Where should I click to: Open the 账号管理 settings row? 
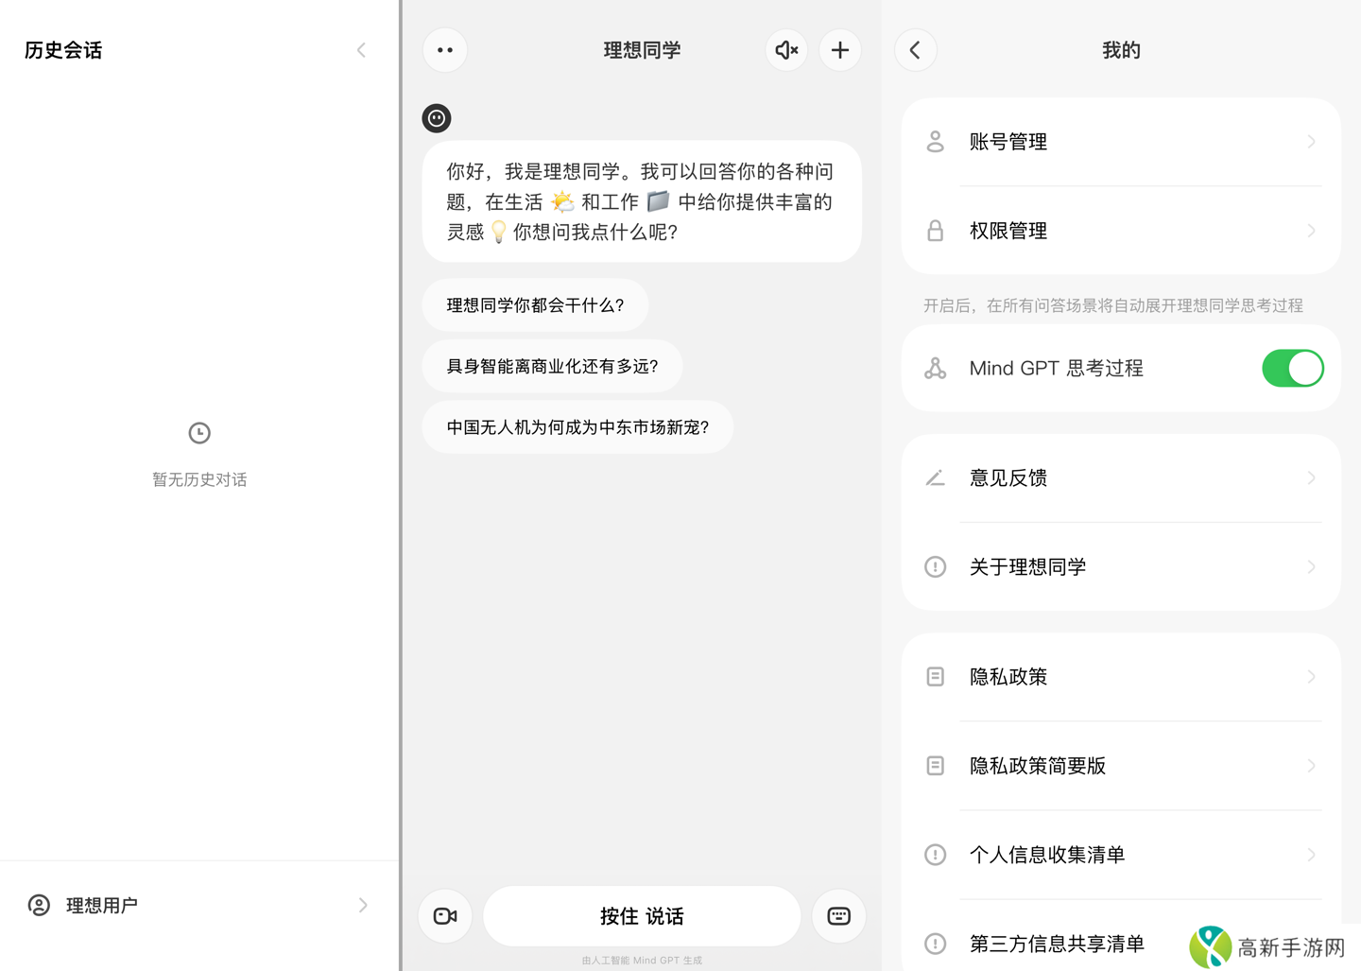1121,142
